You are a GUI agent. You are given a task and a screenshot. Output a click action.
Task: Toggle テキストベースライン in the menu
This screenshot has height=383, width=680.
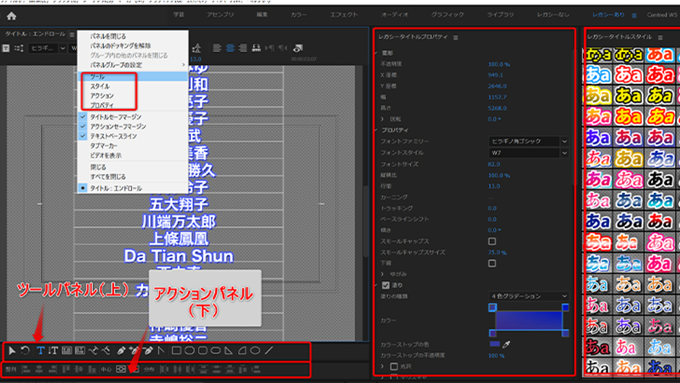132,136
